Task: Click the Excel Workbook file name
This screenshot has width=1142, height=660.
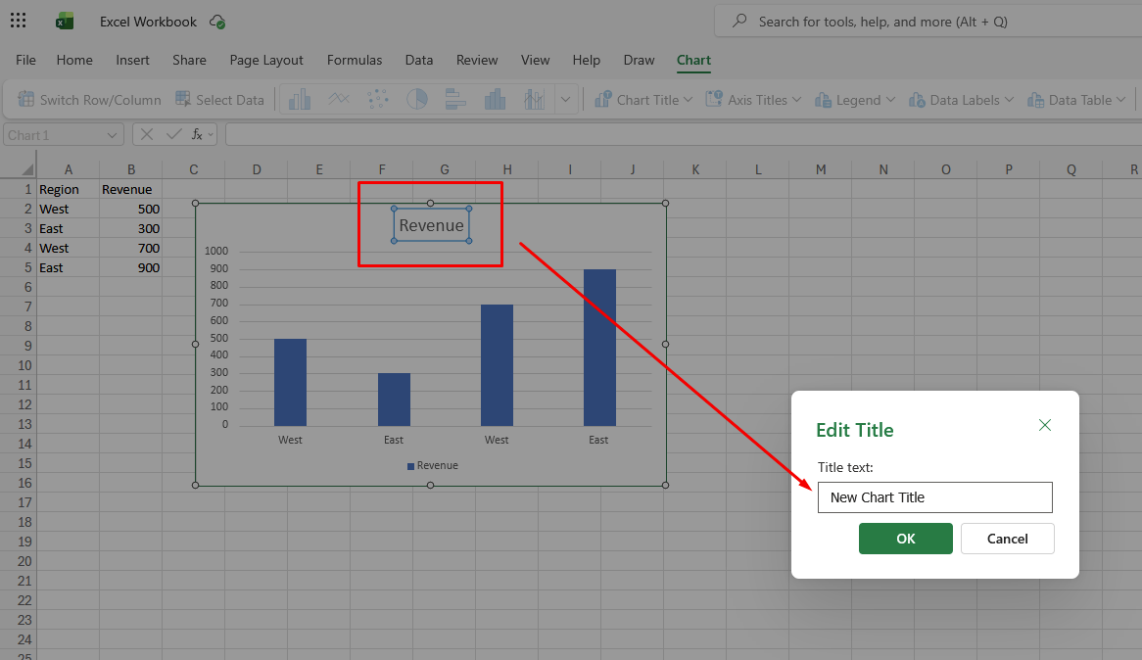Action: 148,22
